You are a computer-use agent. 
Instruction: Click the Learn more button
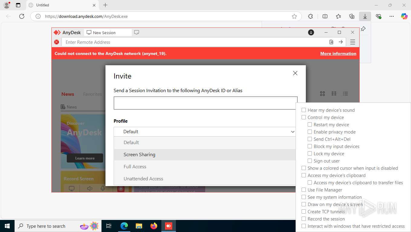tap(85, 158)
